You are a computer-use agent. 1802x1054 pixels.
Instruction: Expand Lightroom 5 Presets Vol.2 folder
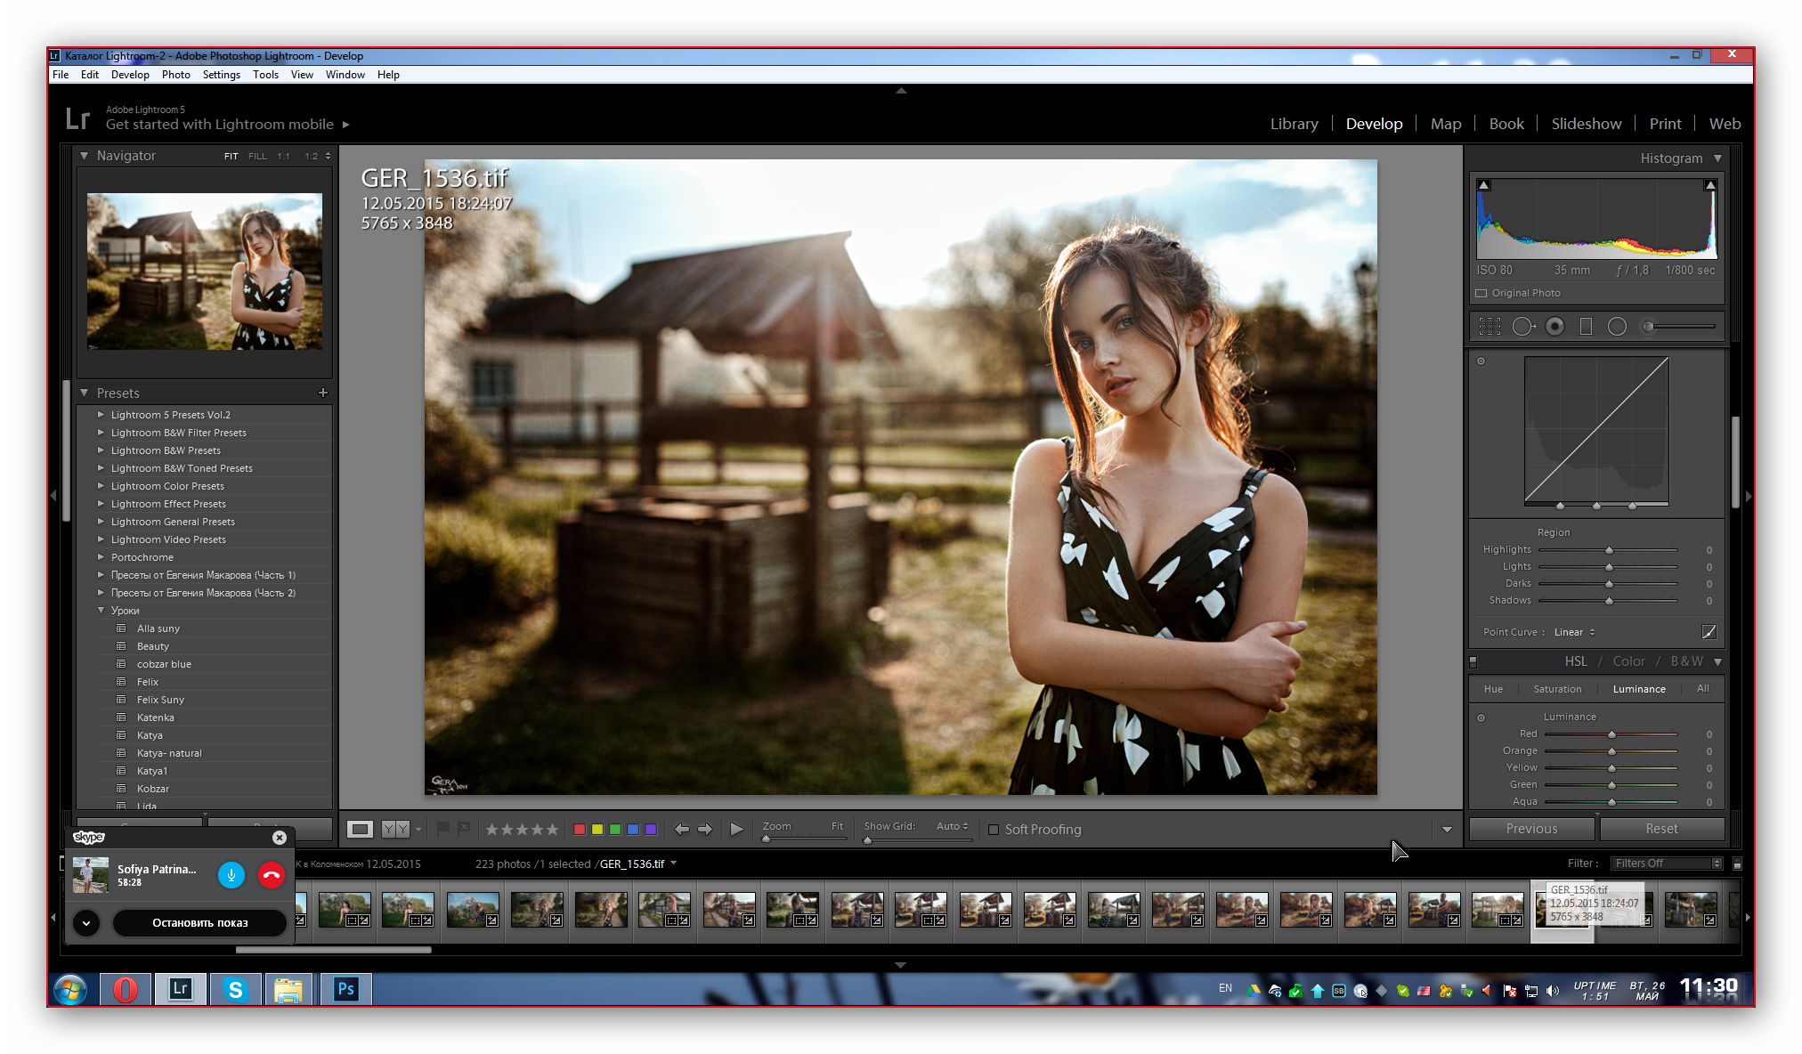pyautogui.click(x=101, y=415)
